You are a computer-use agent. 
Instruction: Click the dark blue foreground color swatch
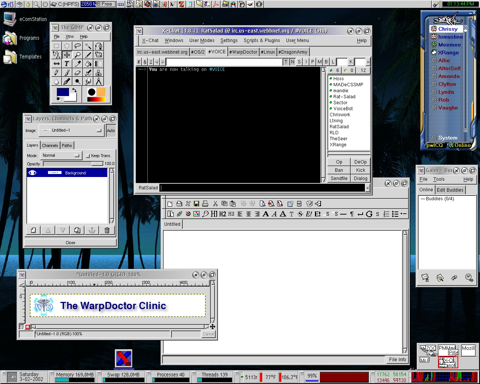coord(63,93)
